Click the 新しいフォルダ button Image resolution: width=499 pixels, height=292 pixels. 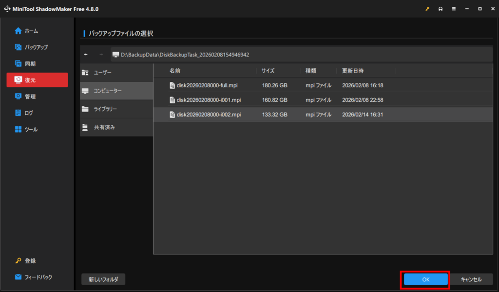[x=103, y=279]
